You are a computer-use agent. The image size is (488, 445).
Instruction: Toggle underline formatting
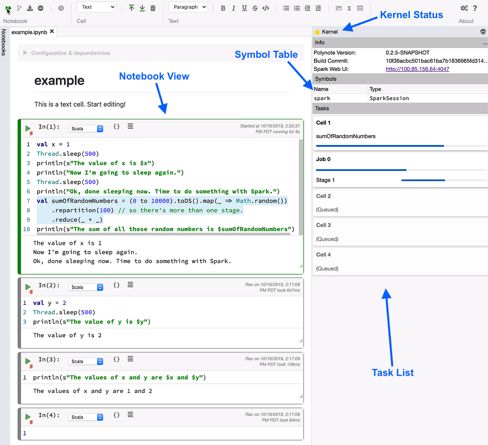click(x=244, y=8)
